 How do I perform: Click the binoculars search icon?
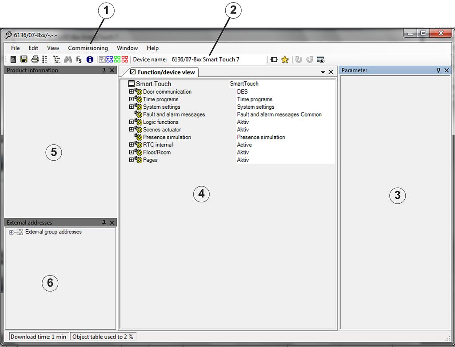point(68,59)
